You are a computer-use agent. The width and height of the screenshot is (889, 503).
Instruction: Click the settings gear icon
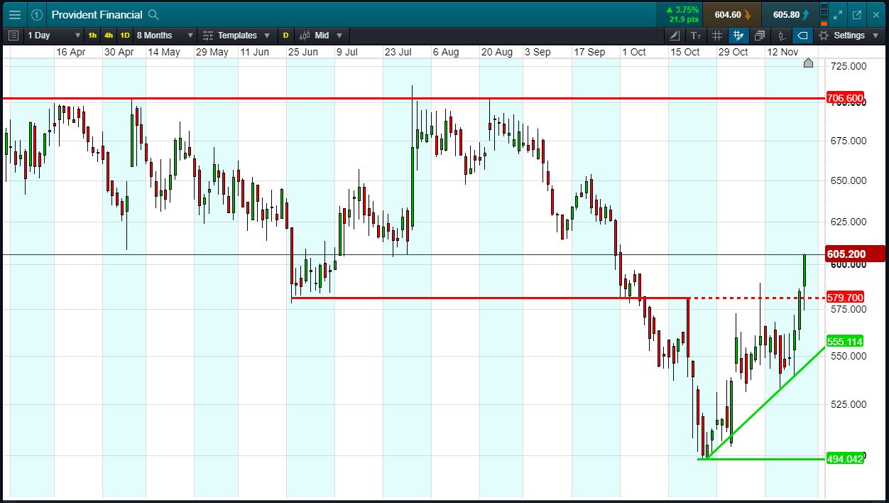(824, 35)
